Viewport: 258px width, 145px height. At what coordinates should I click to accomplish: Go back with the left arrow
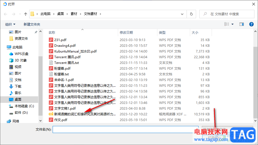click(6, 14)
